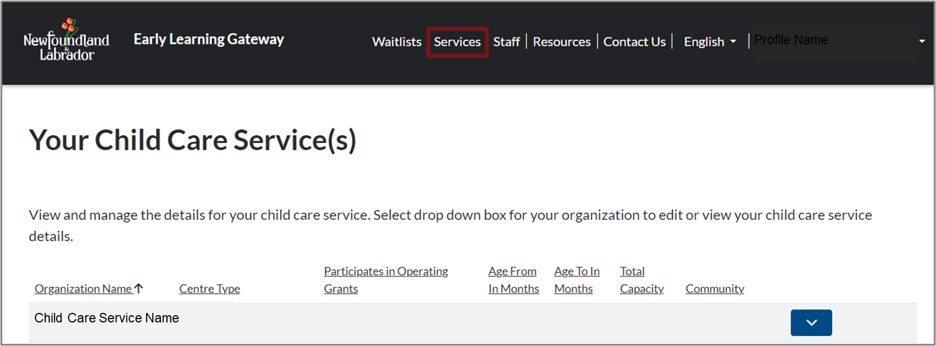
Task: Select the Child Care Service Name row
Action: click(107, 318)
